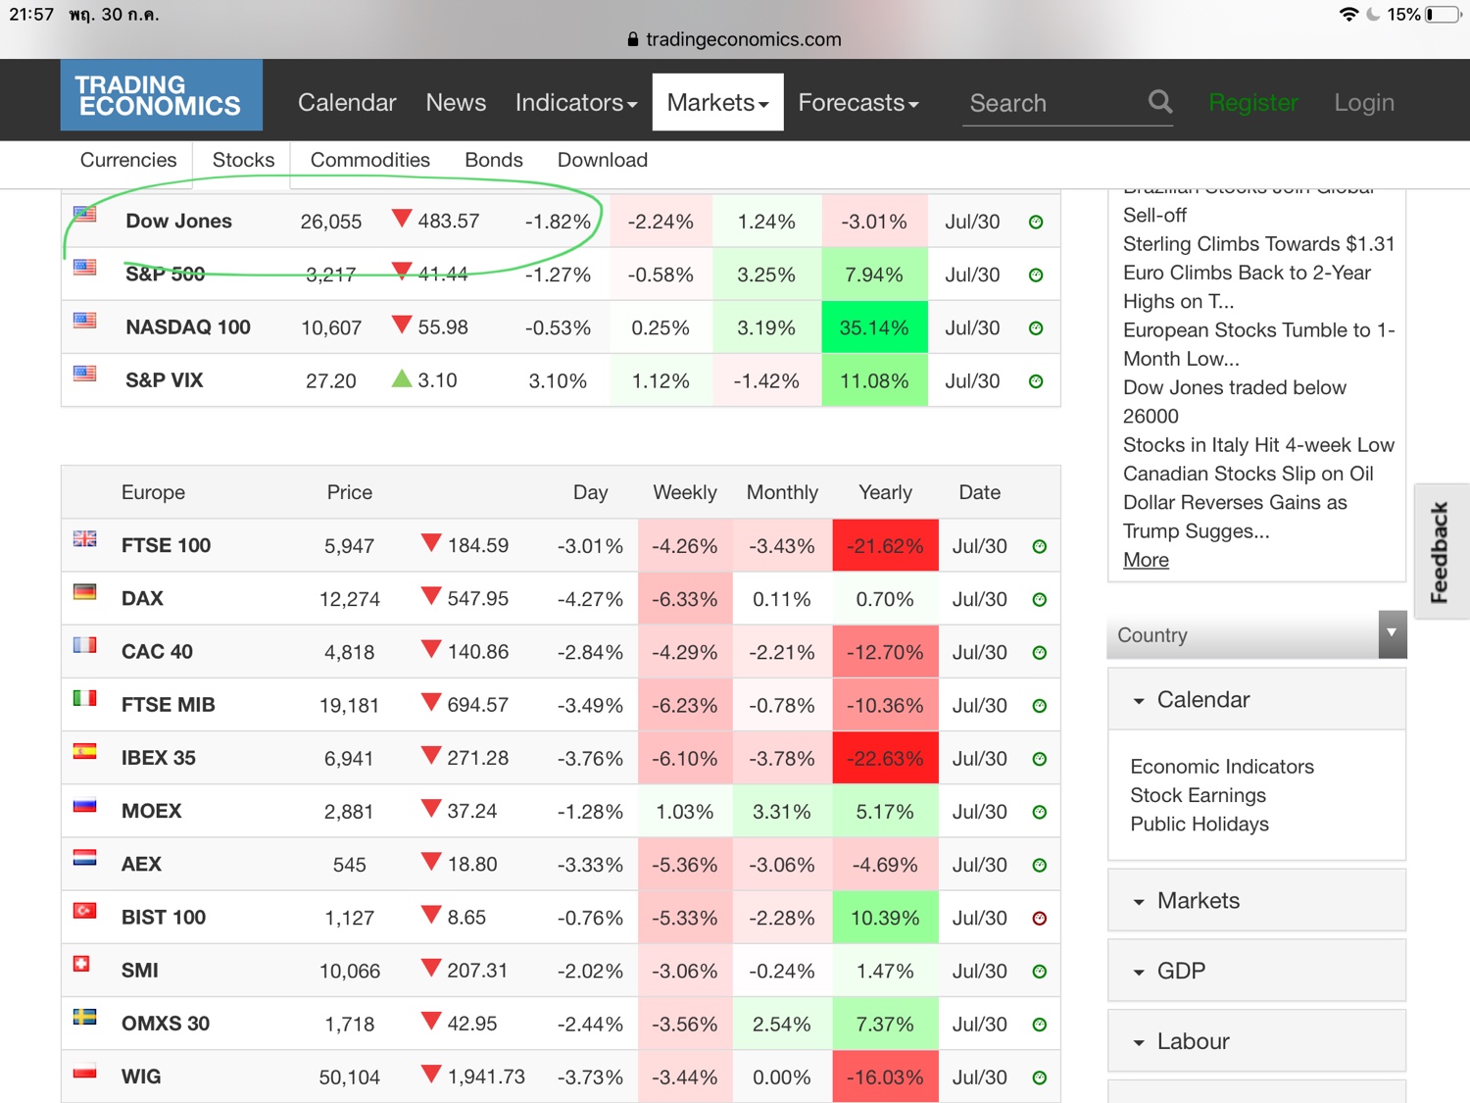This screenshot has width=1470, height=1103.
Task: Click the Dutch flag beside AEX
Action: [85, 857]
